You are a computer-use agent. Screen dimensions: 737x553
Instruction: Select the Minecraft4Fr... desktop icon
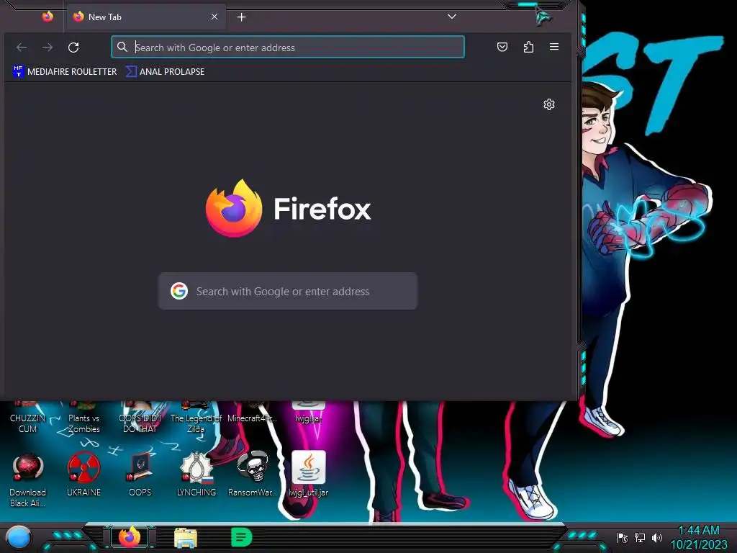[x=252, y=413]
